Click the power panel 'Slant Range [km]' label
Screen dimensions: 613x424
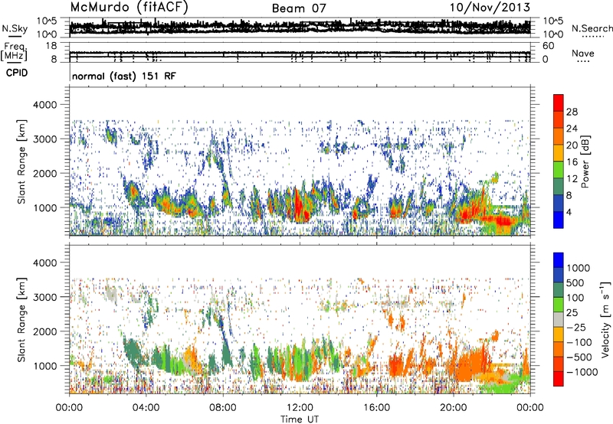pos(21,161)
